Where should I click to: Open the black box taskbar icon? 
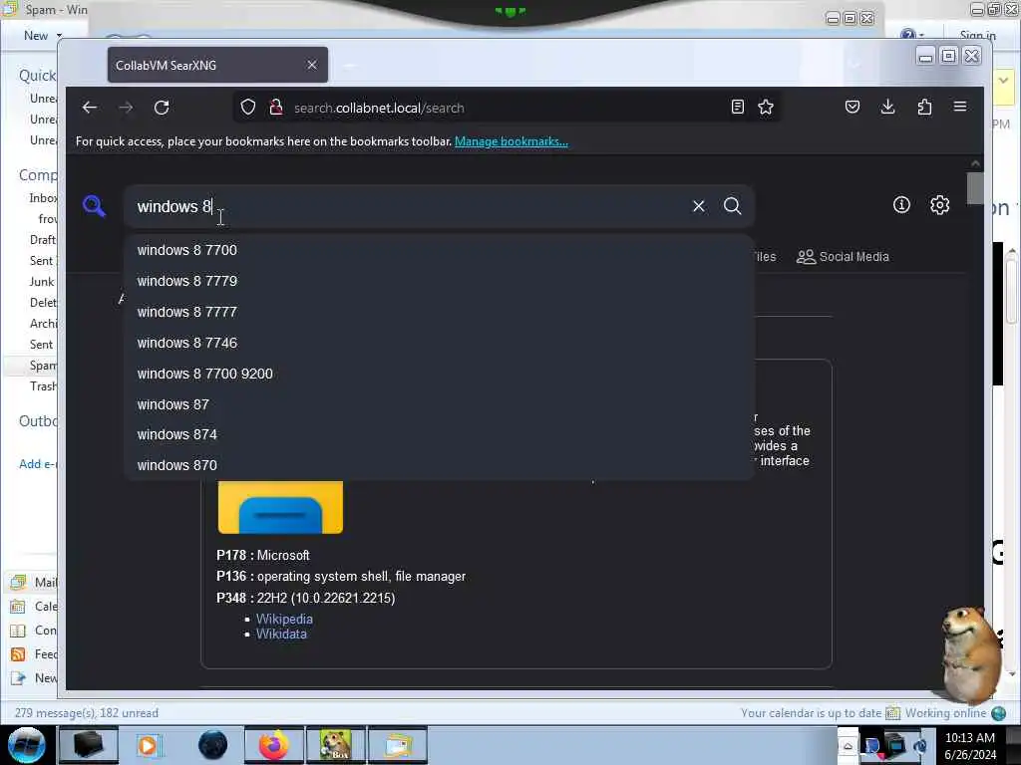[x=89, y=745]
